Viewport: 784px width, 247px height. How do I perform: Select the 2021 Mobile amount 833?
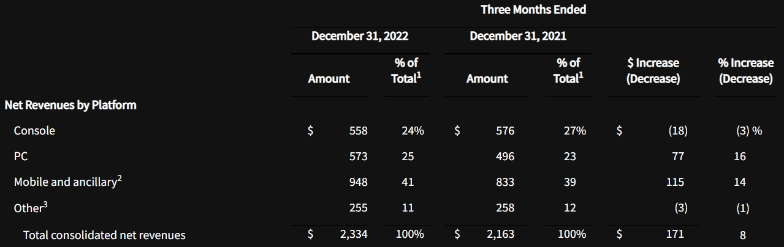click(504, 182)
